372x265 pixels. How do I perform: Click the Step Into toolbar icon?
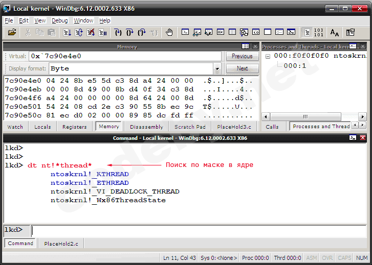pos(118,33)
